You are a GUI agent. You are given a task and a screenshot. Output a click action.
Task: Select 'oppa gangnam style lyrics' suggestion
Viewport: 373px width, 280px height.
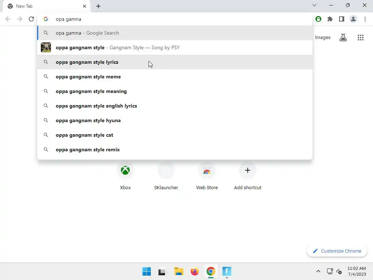pos(175,62)
